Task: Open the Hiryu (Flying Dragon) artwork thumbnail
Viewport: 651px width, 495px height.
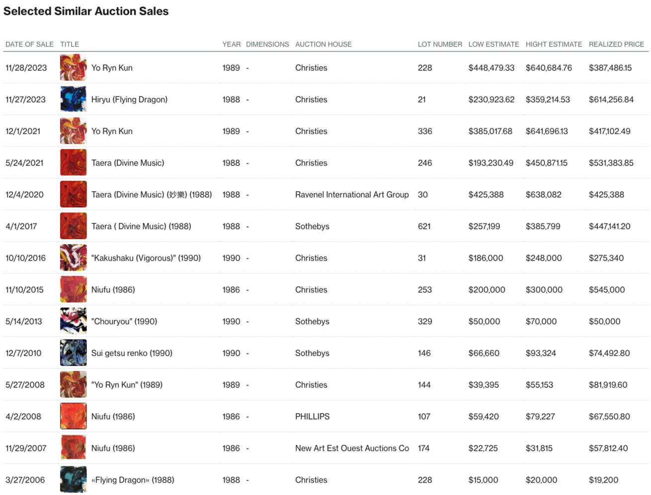Action: pos(73,99)
